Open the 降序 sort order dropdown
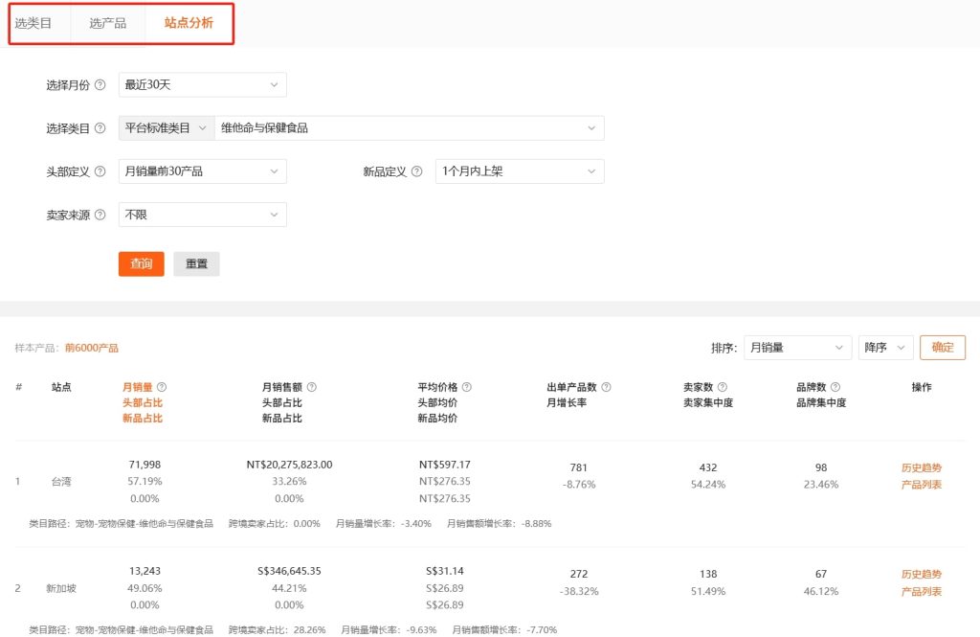This screenshot has width=980, height=637. pos(885,347)
